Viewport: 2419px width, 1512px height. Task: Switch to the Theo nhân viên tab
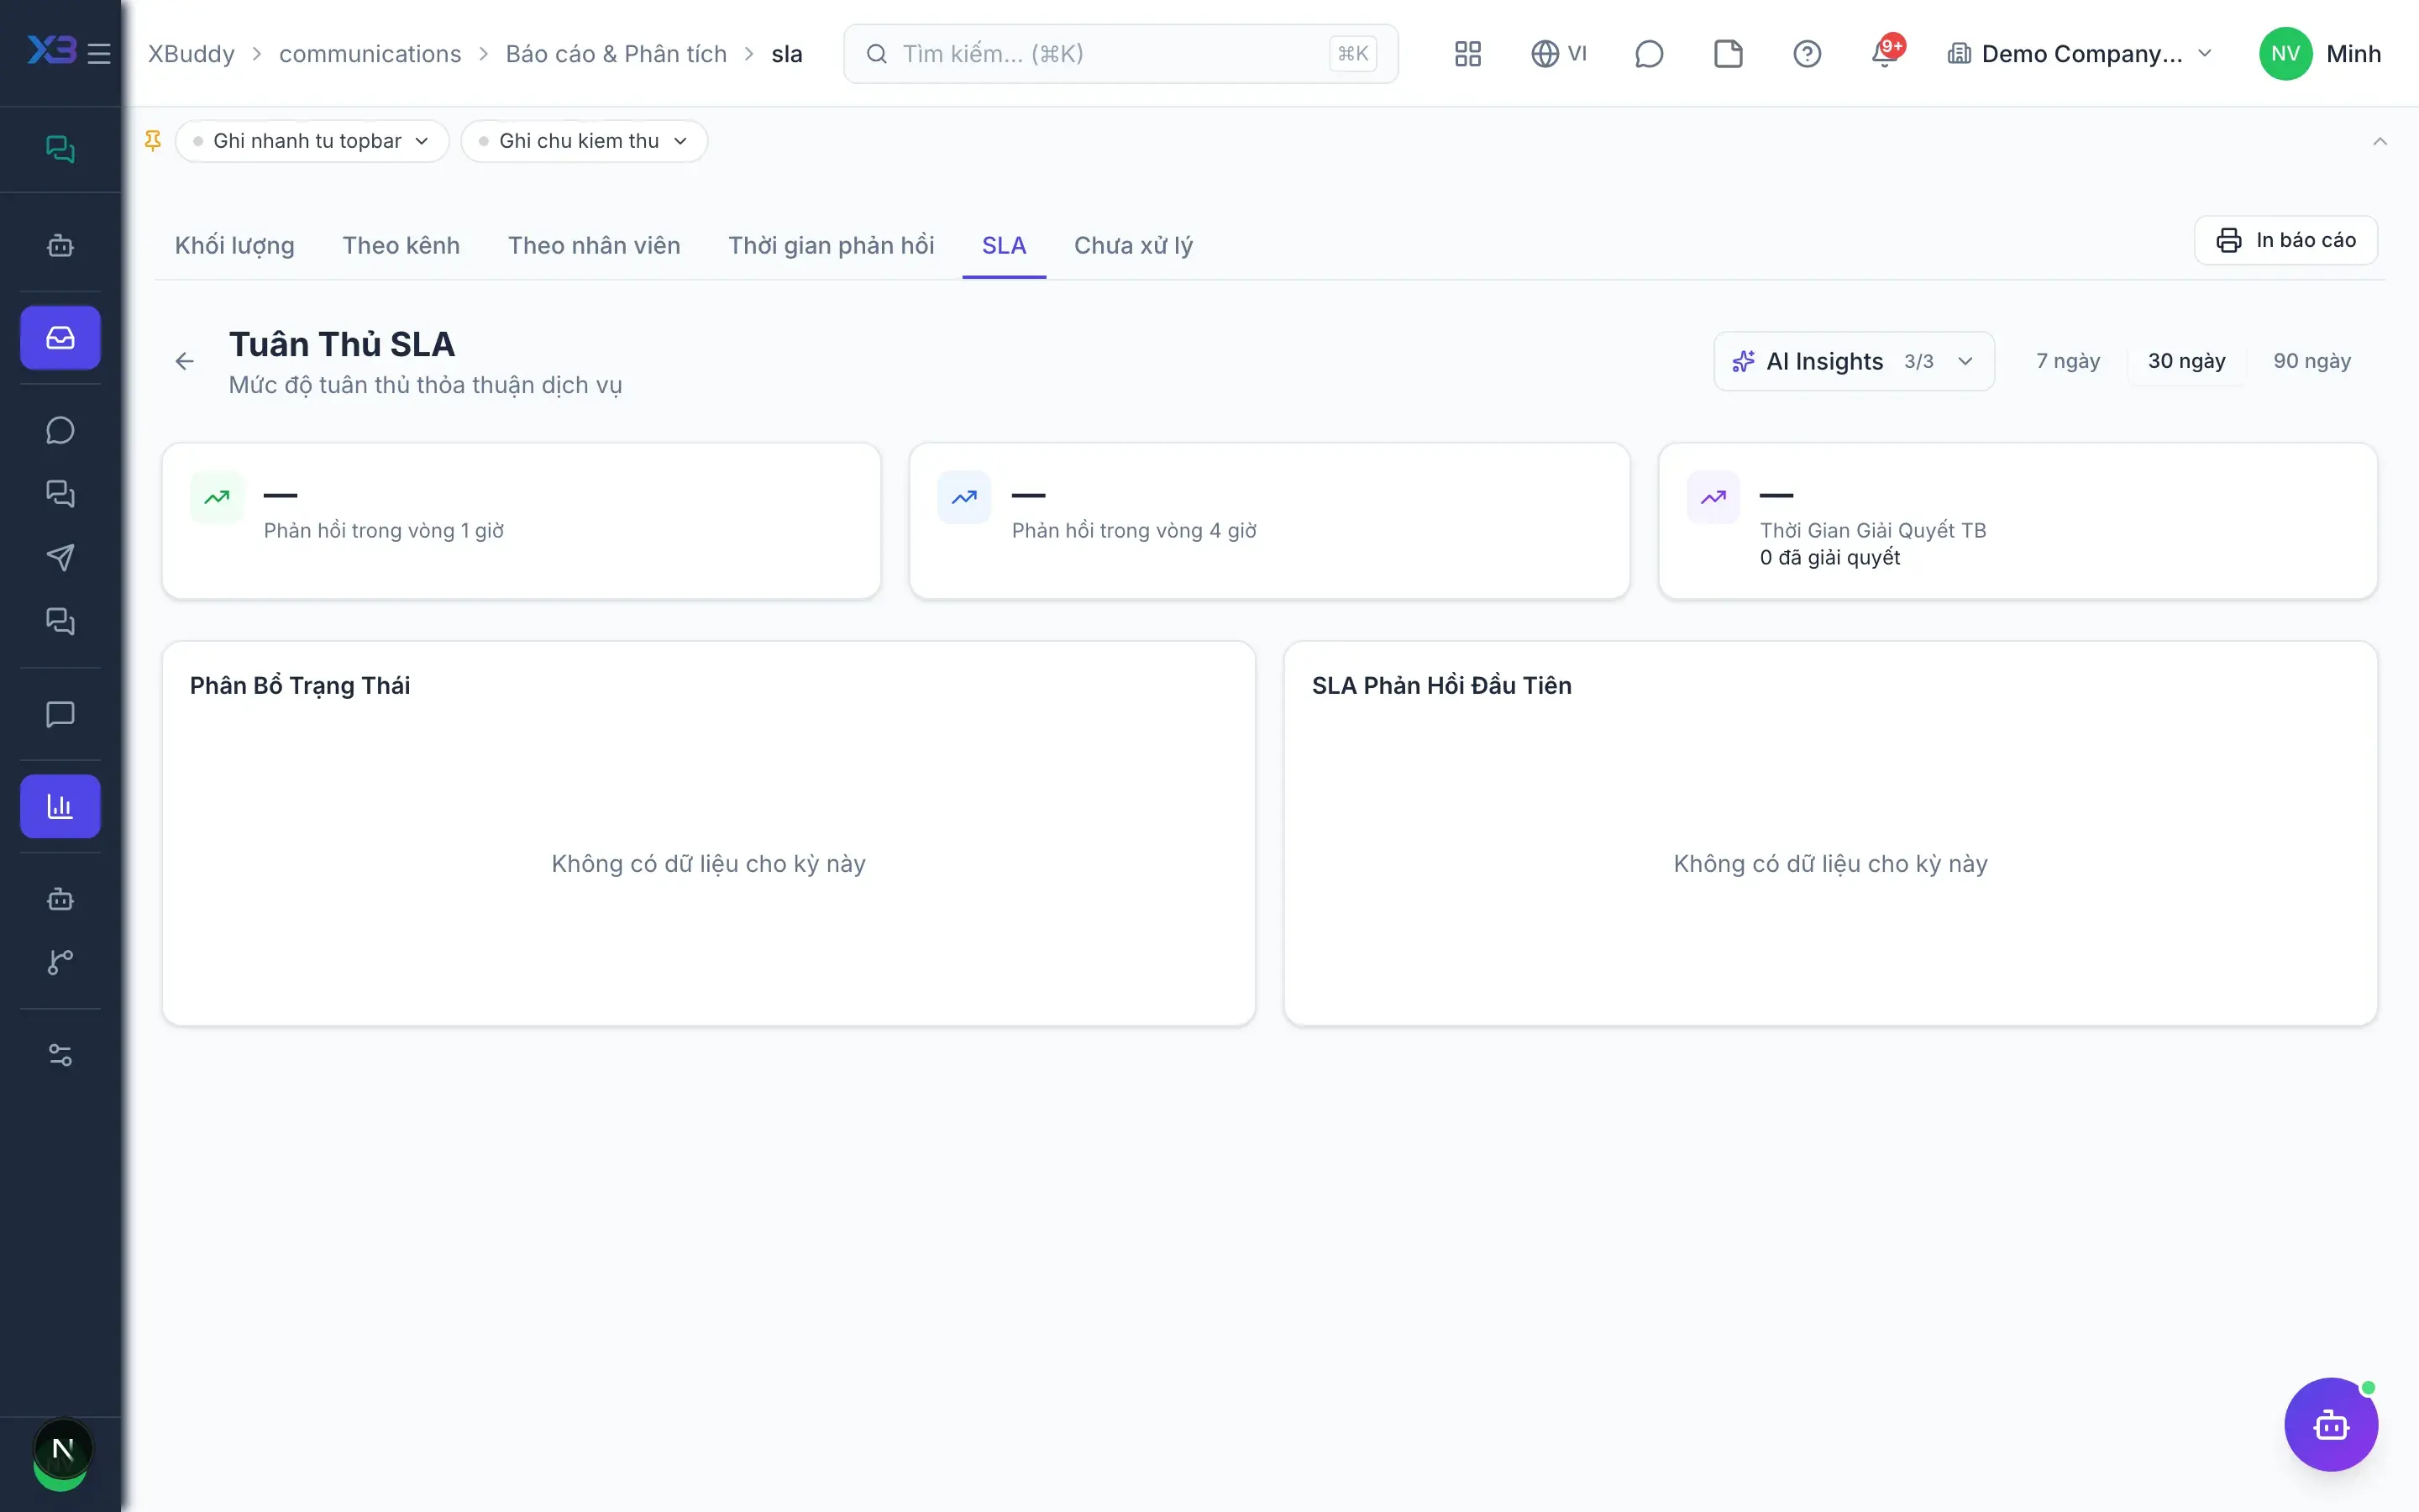coord(594,246)
